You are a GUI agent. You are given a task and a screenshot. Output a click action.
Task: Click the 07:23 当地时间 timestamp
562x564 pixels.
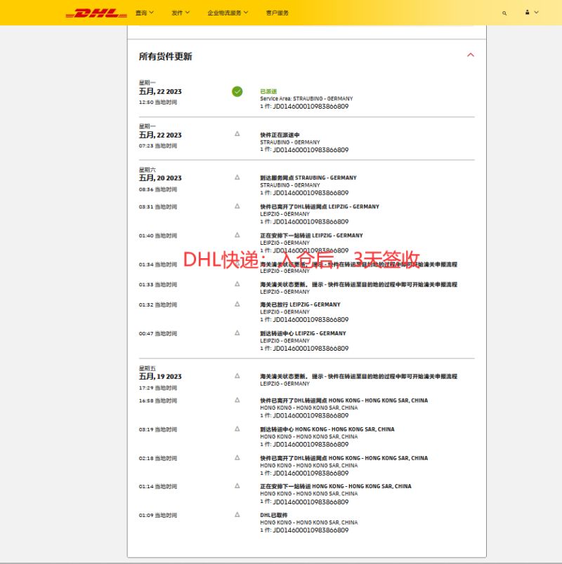point(158,146)
